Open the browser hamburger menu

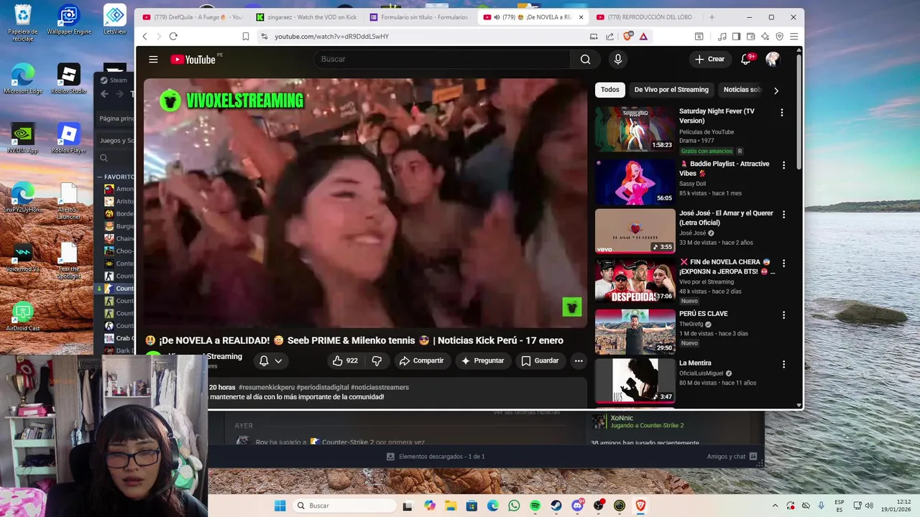(794, 37)
